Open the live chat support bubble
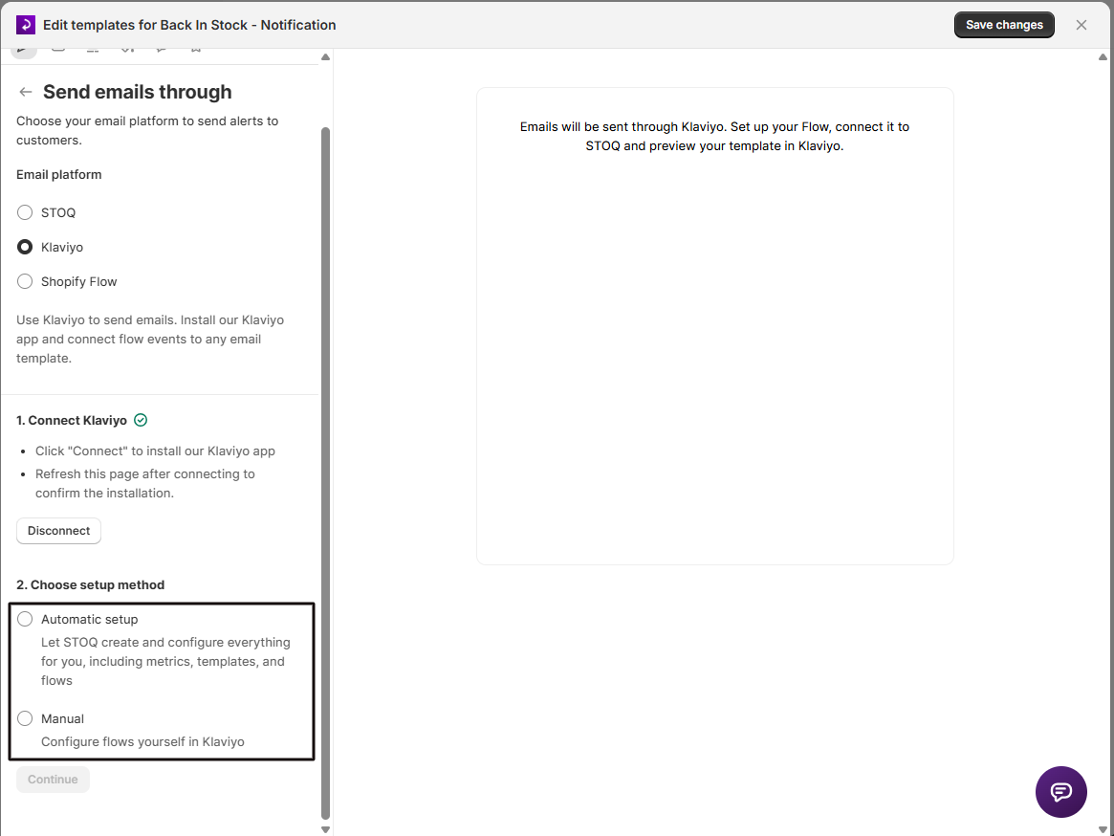The height and width of the screenshot is (836, 1114). click(1060, 791)
